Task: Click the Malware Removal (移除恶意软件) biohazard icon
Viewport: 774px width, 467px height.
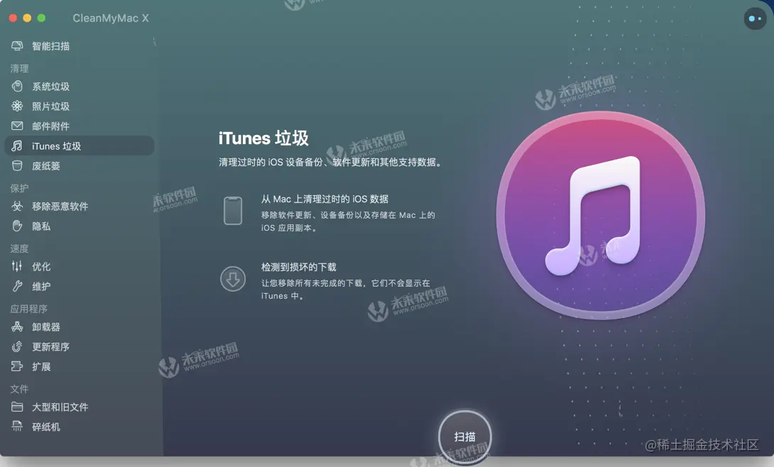Action: click(x=17, y=206)
